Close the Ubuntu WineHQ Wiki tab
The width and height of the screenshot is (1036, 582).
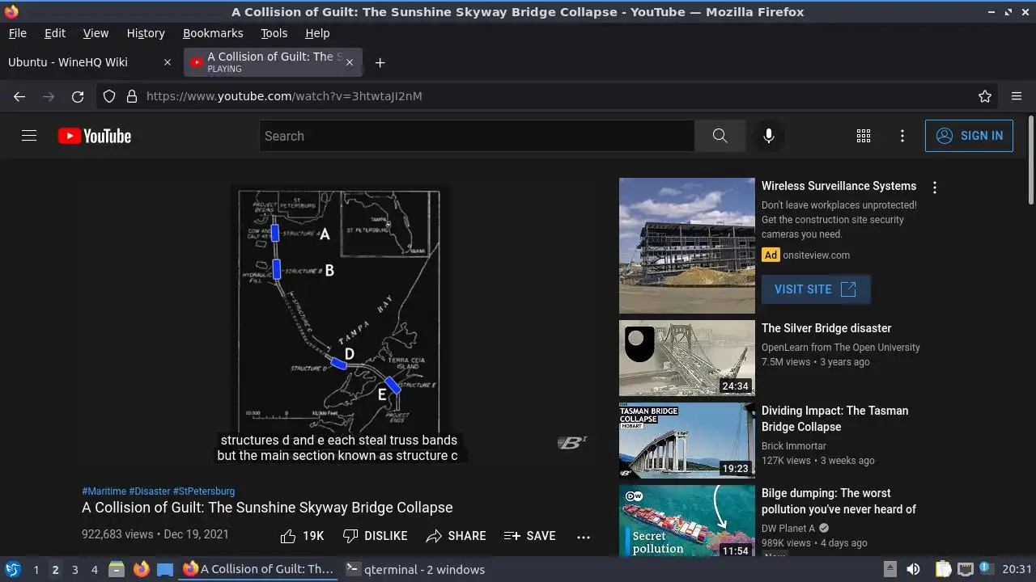[168, 62]
